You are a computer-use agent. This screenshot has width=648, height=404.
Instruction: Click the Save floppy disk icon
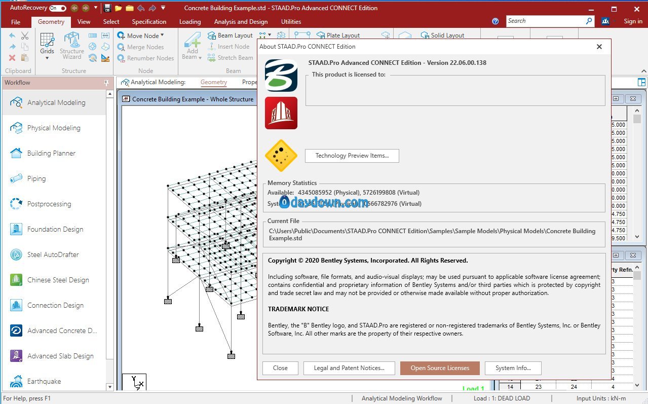pos(107,8)
